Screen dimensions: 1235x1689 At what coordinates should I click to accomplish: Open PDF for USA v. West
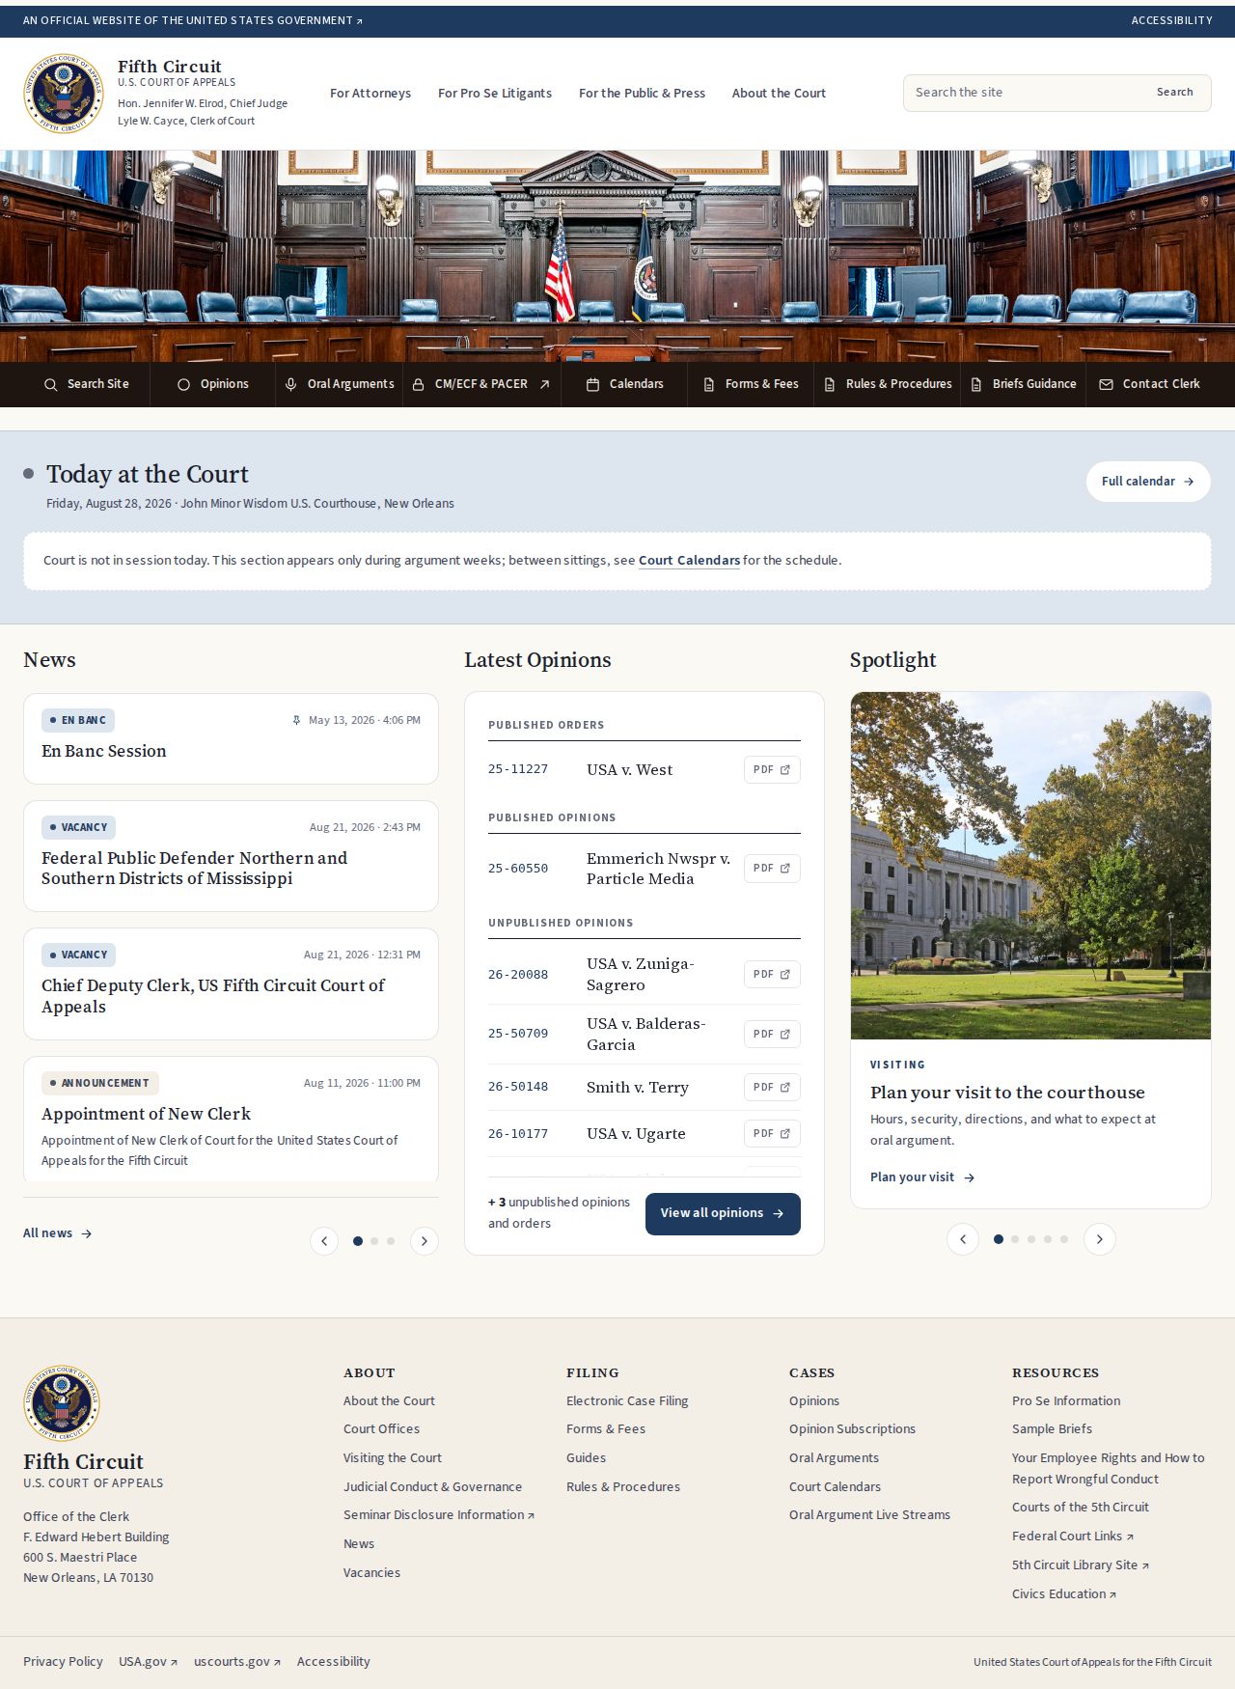[x=772, y=769]
